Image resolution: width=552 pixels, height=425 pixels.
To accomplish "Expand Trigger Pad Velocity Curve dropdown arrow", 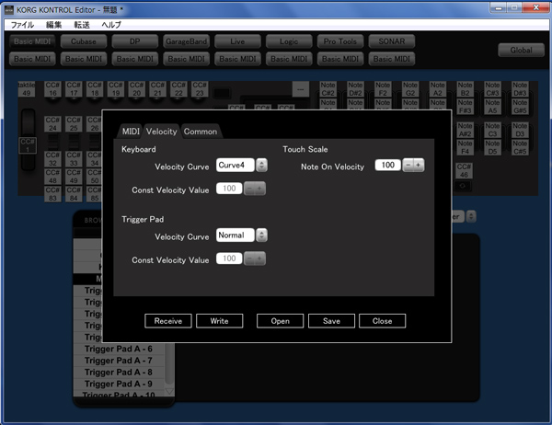I will point(261,235).
